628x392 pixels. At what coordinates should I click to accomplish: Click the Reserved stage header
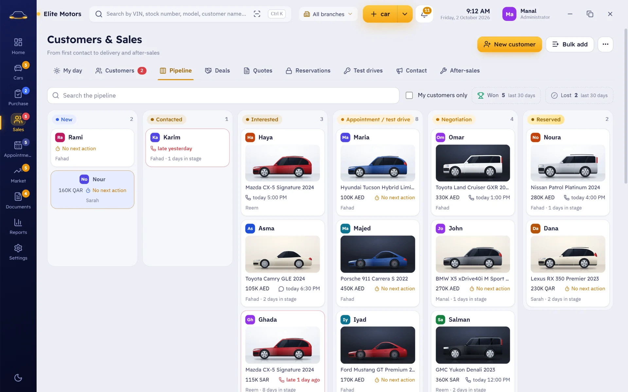546,119
